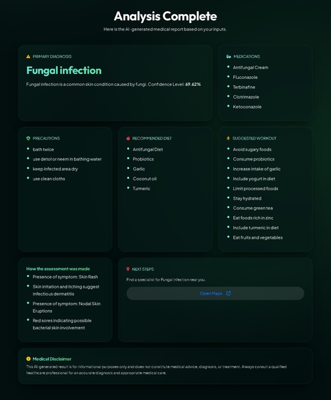
Task: Click the Medical Disclaimer heading
Action: coord(52,359)
